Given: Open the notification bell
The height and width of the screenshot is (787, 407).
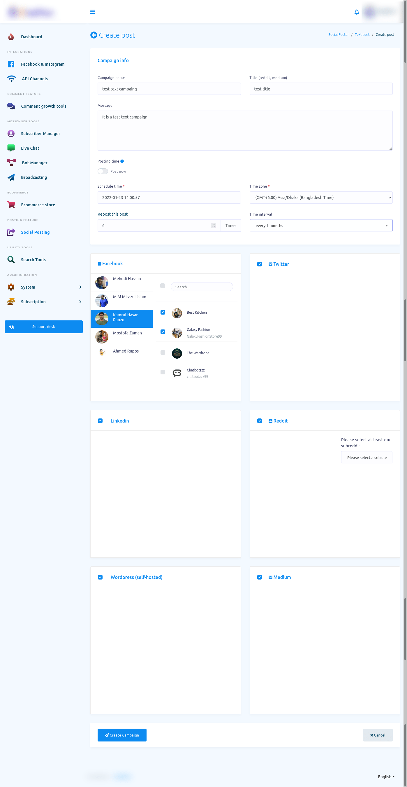Looking at the screenshot, I should pyautogui.click(x=356, y=12).
